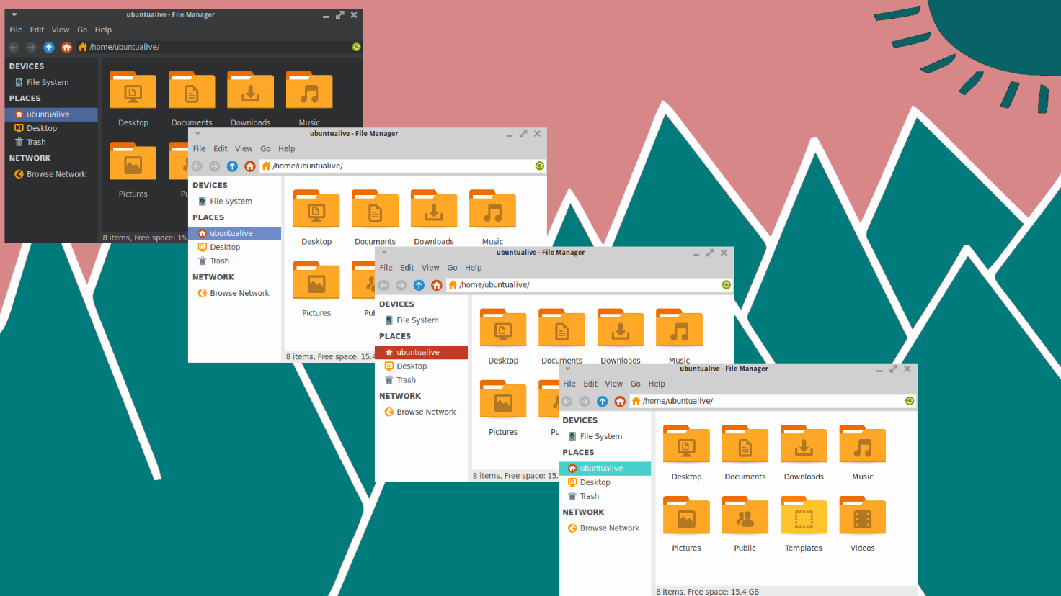Reload the folder in the red-selection window
This screenshot has width=1061, height=596.
pos(727,285)
